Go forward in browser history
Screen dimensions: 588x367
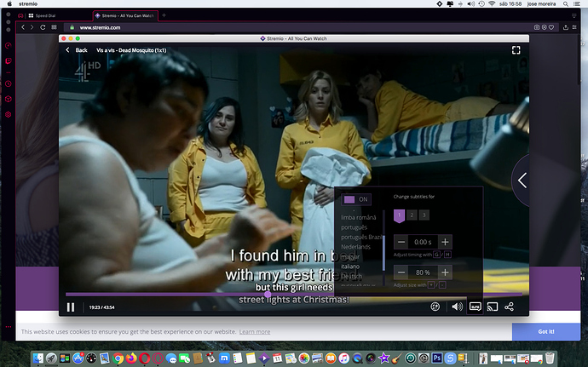[32, 27]
